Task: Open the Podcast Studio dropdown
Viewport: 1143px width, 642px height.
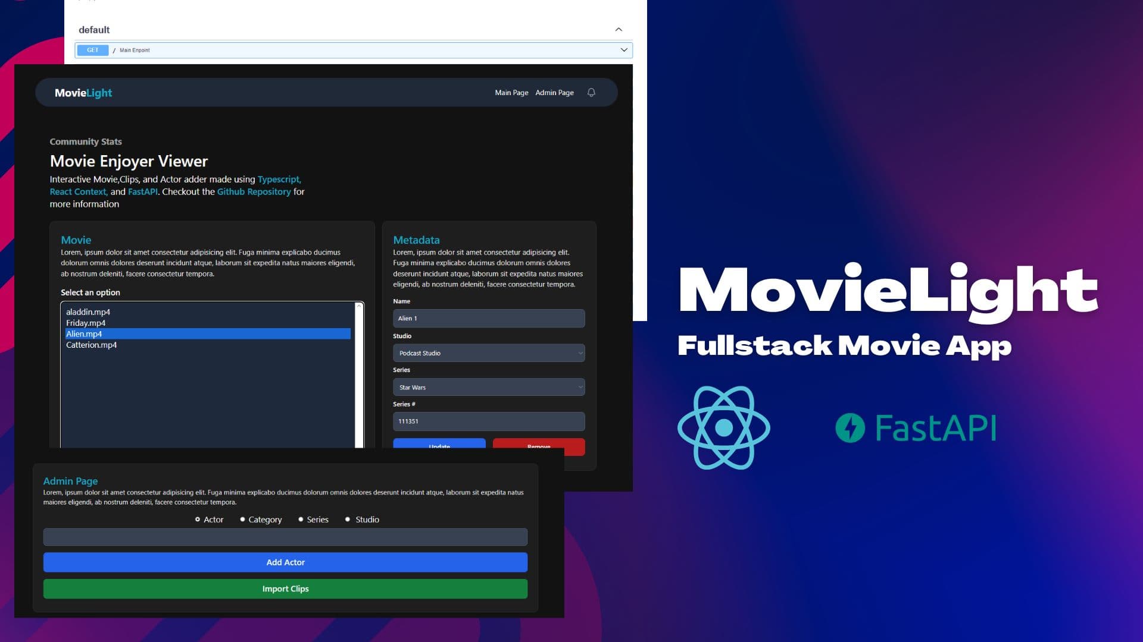Action: (488, 353)
